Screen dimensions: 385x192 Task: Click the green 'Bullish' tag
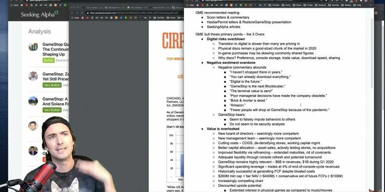[49, 60]
